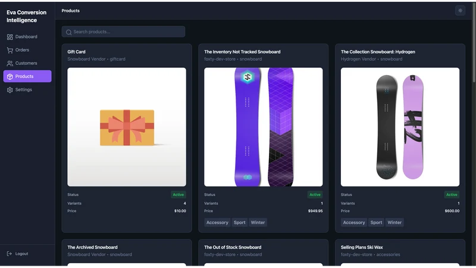Click The Archived Snowboard title
476x268 pixels.
(92, 247)
